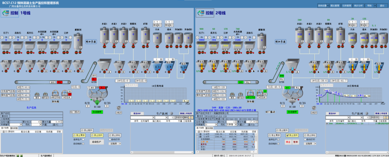
Task: Click the 启动生产 button on 1号线
Action: [x=97, y=142]
